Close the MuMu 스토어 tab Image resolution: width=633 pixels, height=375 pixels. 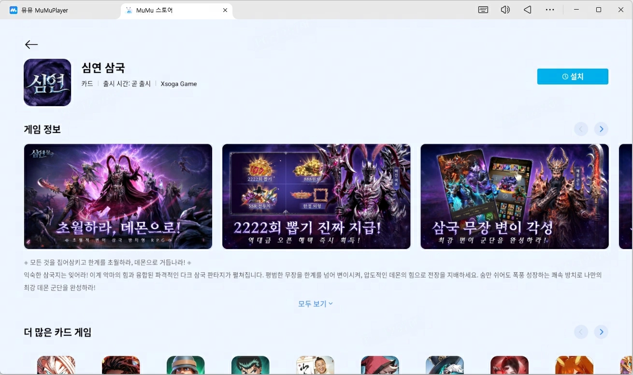click(225, 10)
